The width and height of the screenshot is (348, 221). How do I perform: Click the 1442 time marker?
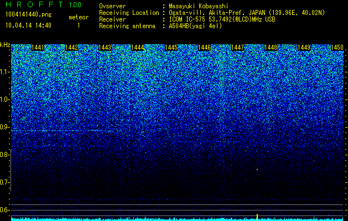[x=71, y=48]
